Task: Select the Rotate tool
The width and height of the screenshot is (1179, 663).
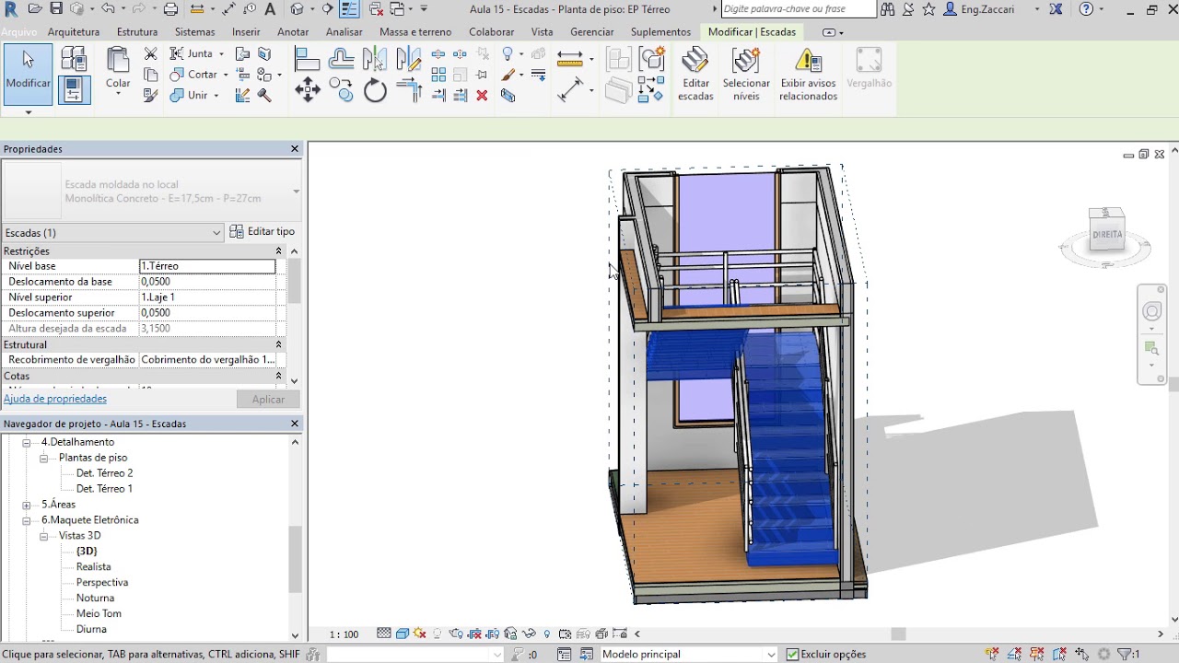Action: [x=375, y=90]
